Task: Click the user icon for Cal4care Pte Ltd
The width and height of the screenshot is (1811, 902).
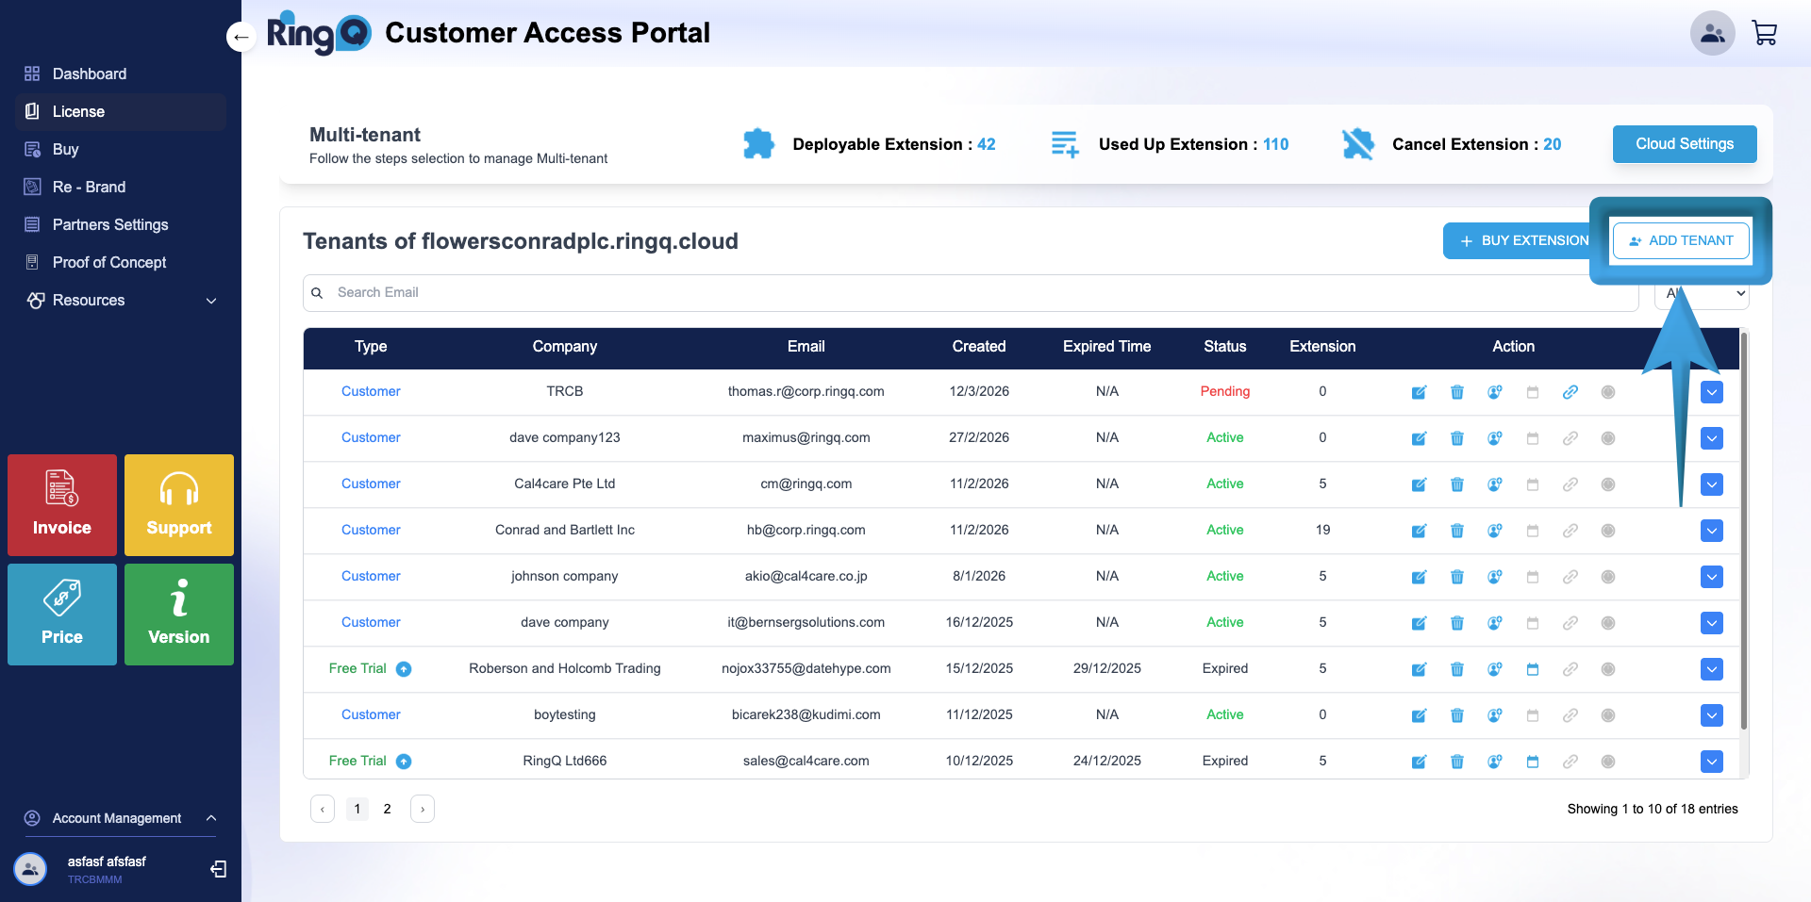Action: (1494, 484)
